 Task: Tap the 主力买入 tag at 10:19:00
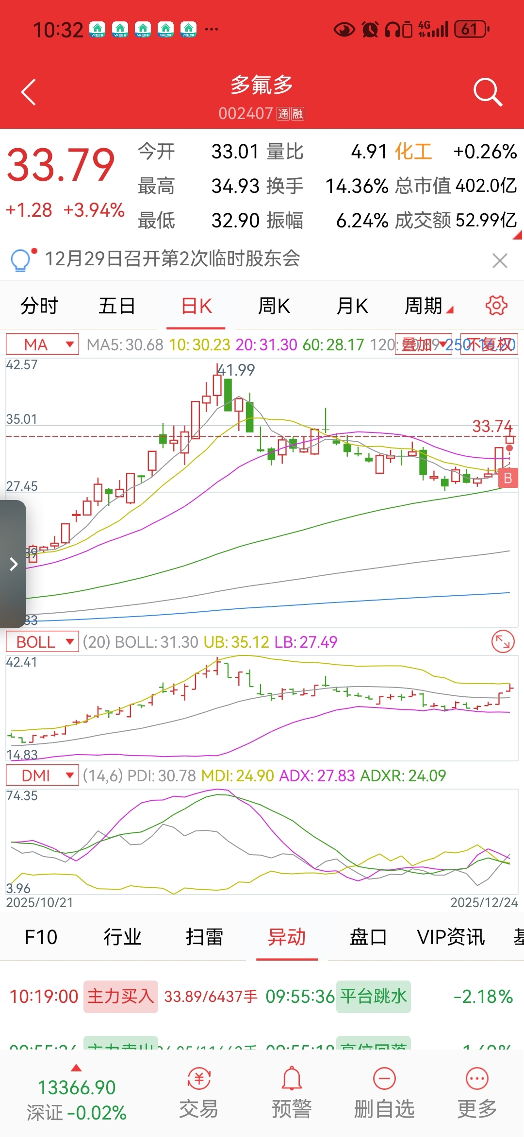pyautogui.click(x=121, y=997)
